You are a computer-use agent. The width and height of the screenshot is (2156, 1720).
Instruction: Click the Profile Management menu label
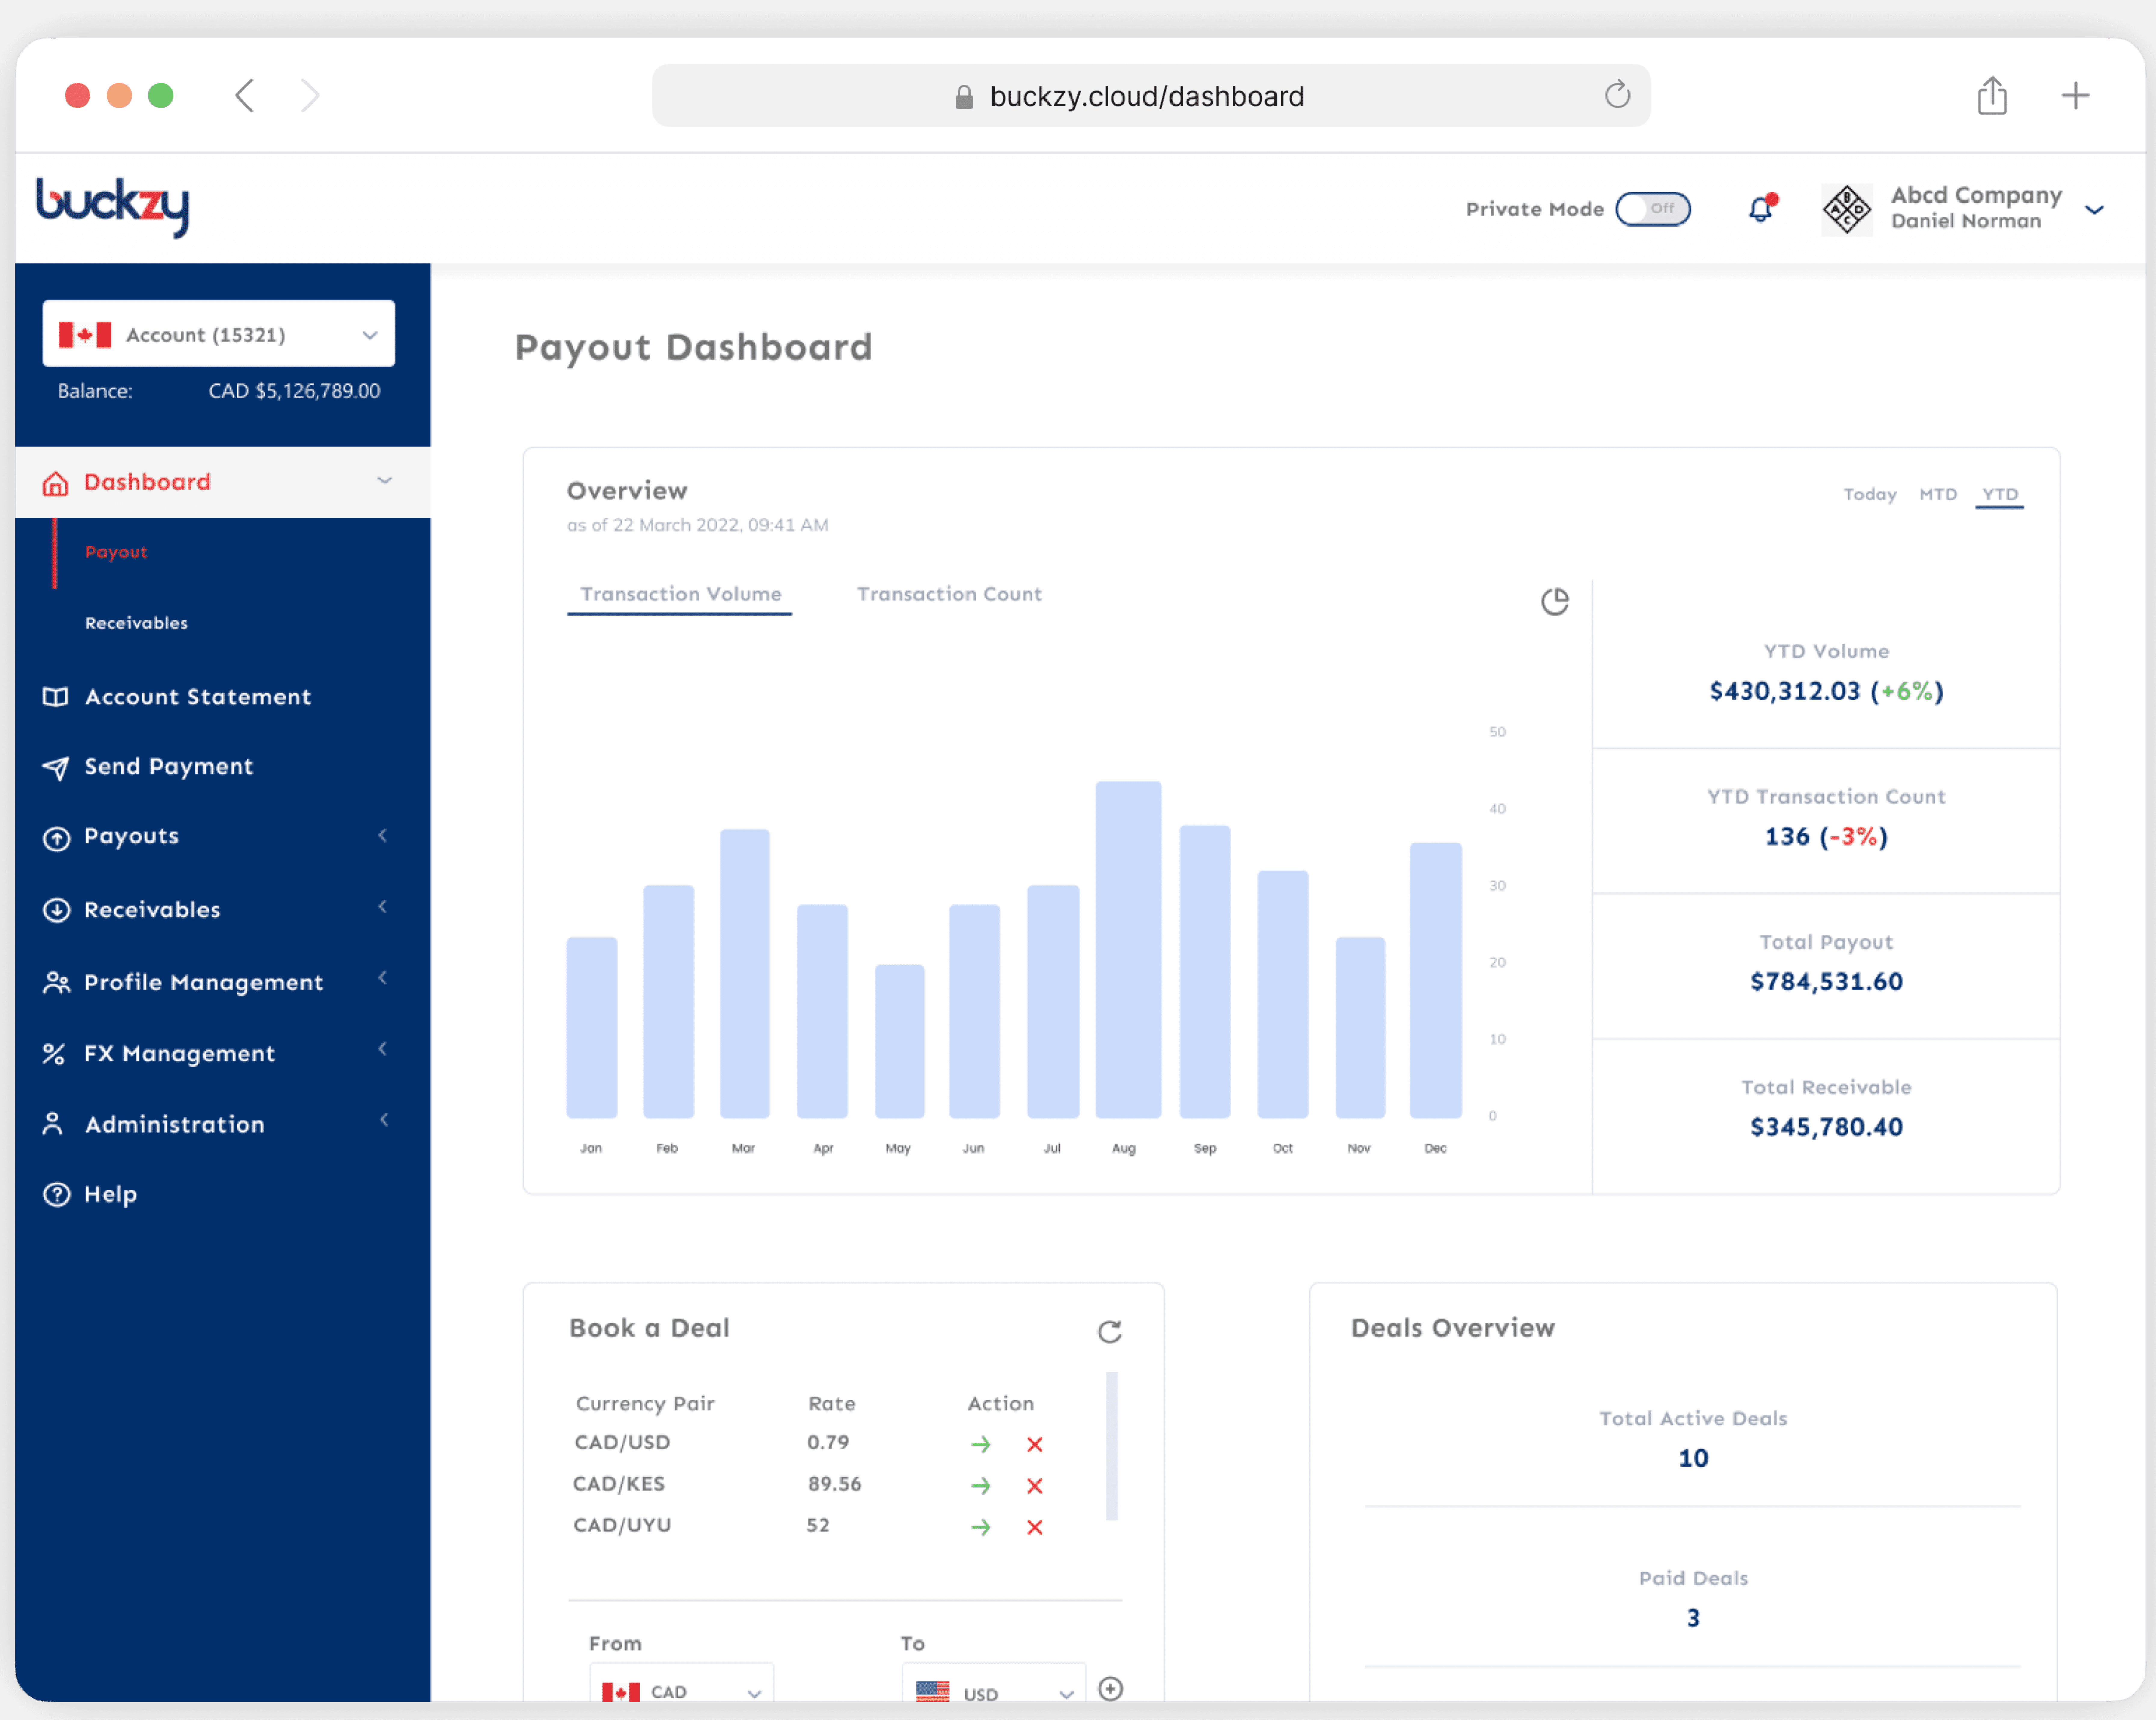(204, 983)
